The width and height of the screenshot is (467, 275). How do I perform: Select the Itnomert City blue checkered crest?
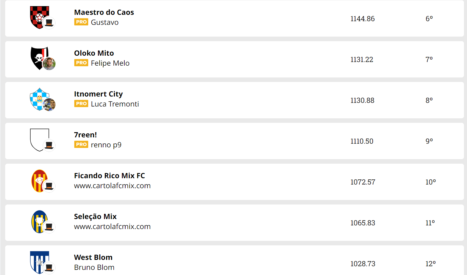point(39,99)
